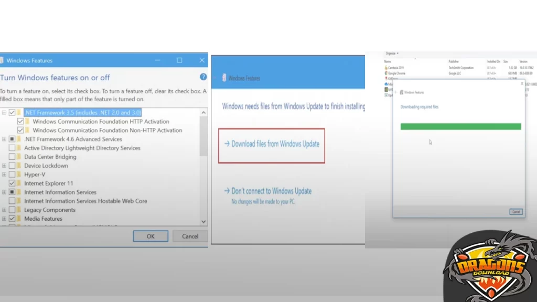Expand the Device Lockdown tree node
Viewport: 537px width, 302px height.
point(4,166)
